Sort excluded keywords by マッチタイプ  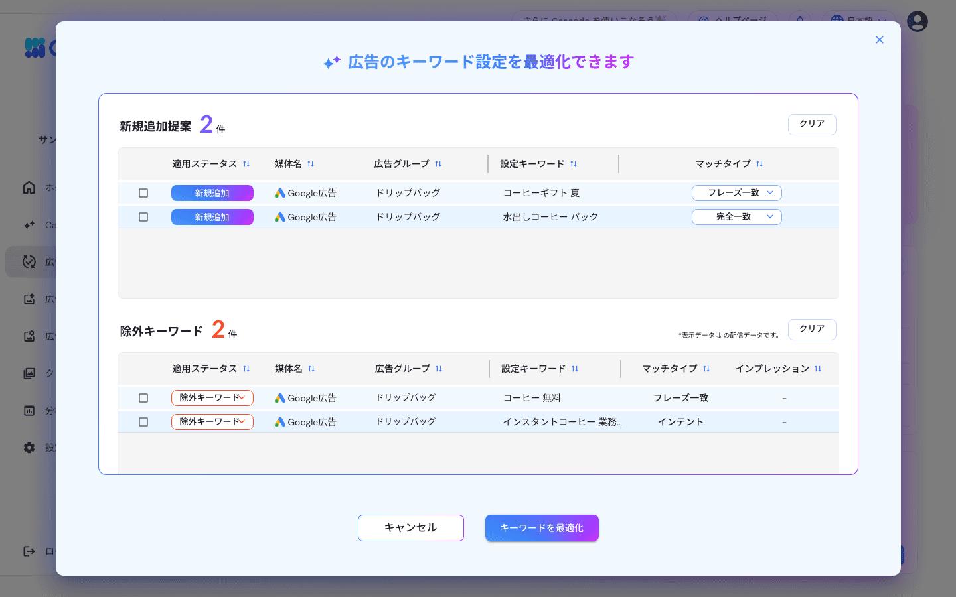click(706, 369)
